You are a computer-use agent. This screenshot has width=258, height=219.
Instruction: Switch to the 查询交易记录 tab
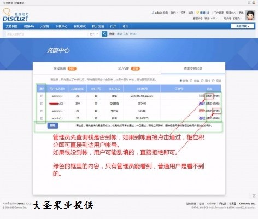[x=193, y=68]
